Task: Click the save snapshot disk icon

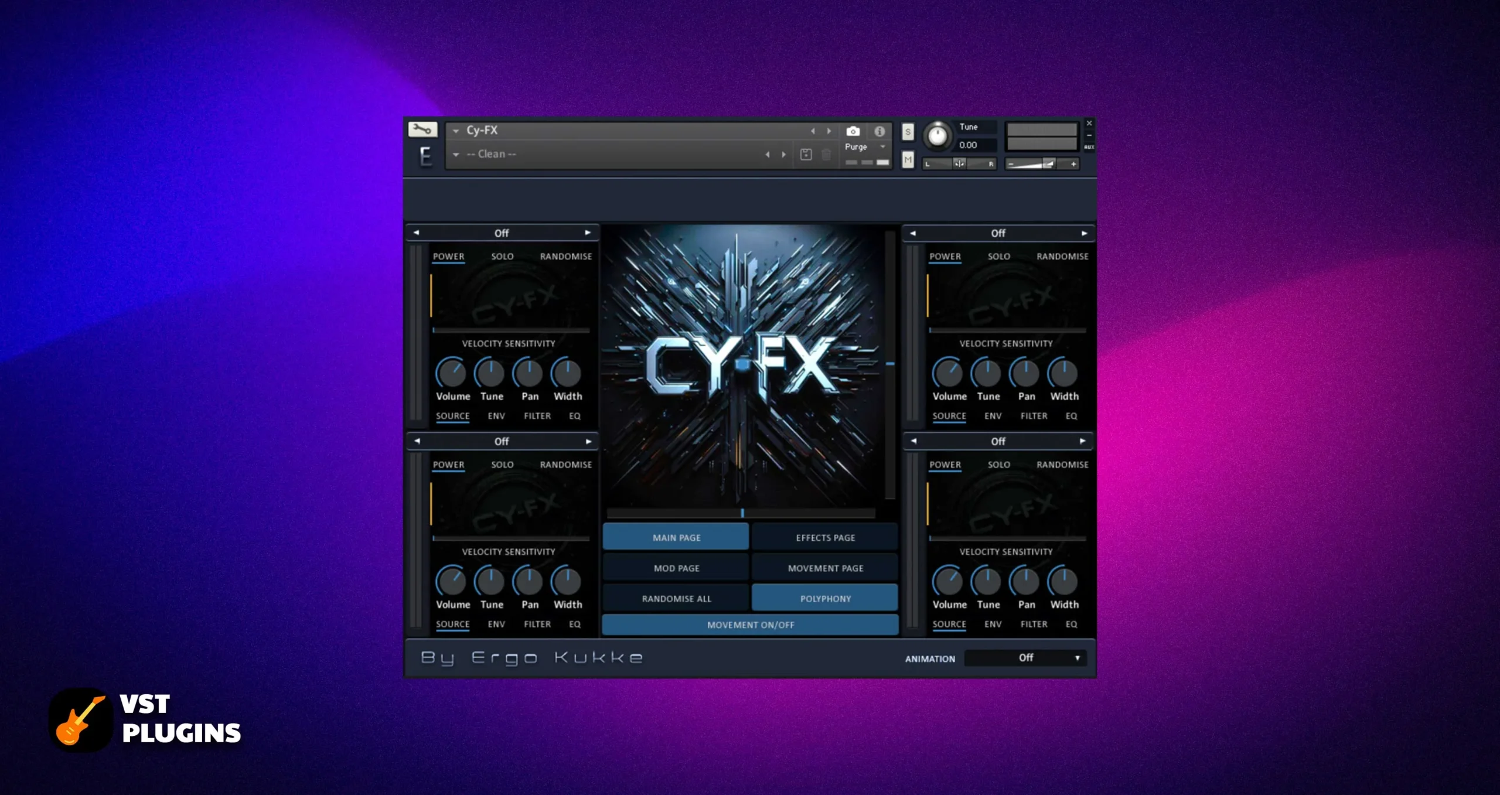Action: point(806,155)
